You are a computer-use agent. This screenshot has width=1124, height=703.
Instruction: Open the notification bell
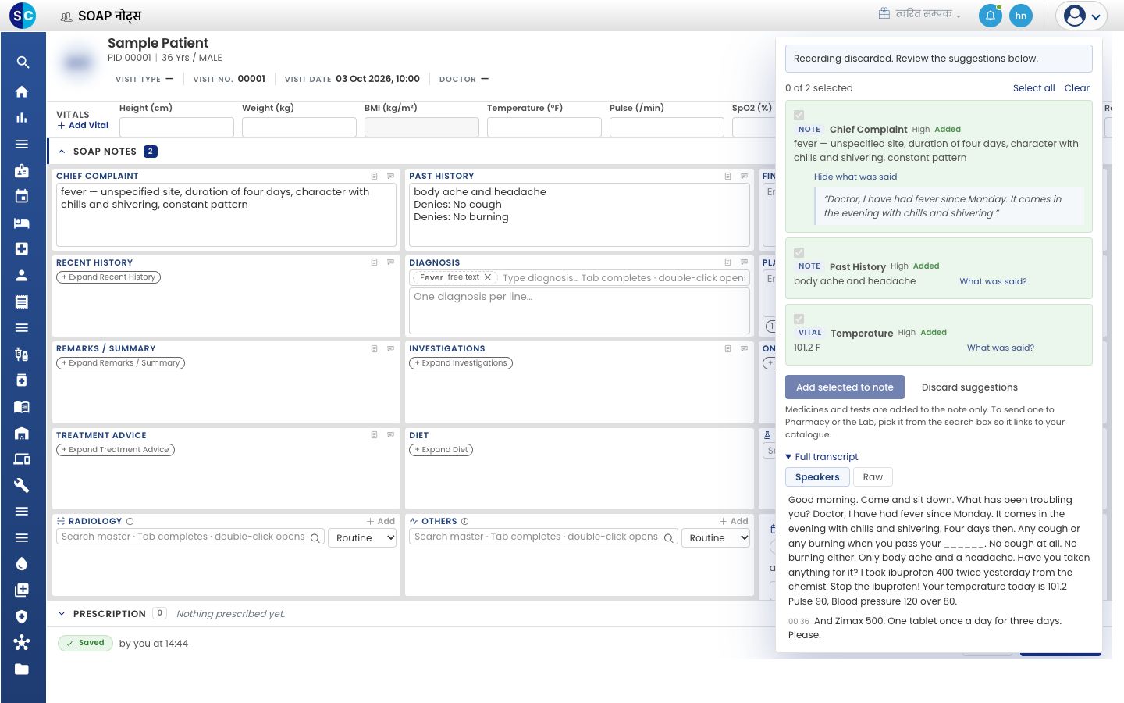(991, 16)
